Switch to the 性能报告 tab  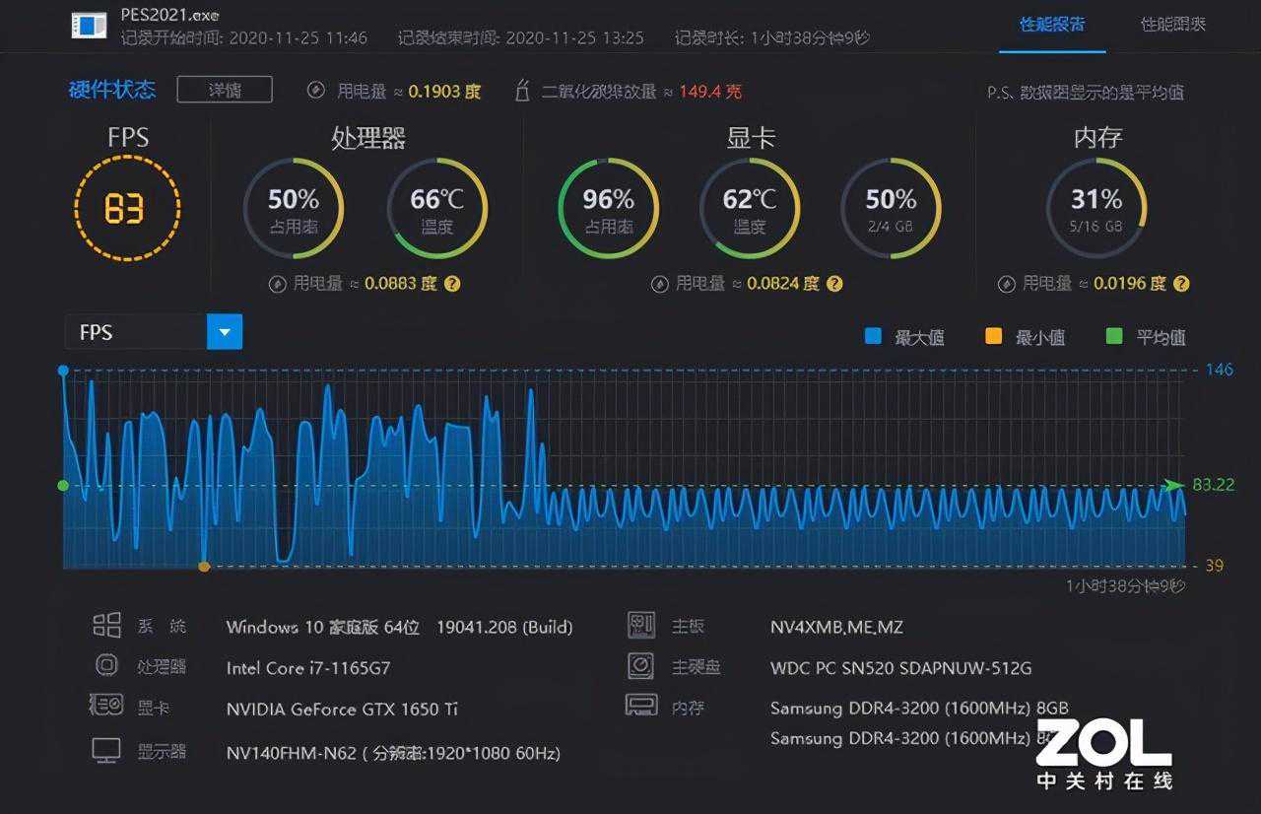pos(1052,25)
